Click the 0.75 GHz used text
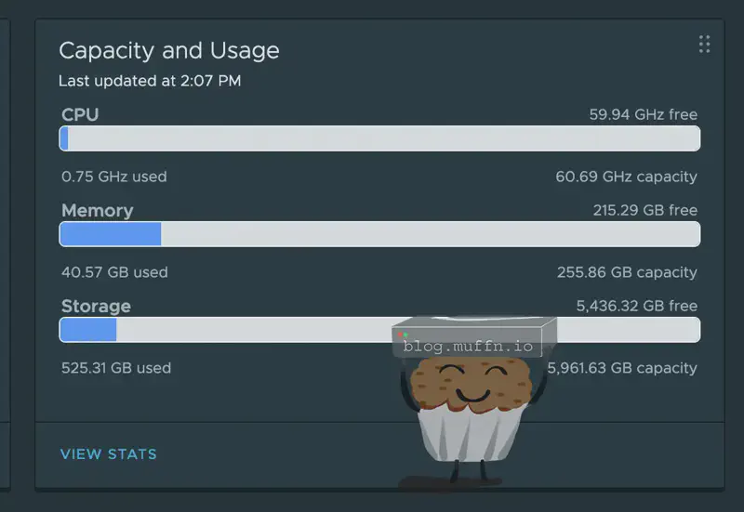The image size is (744, 512). click(x=114, y=177)
